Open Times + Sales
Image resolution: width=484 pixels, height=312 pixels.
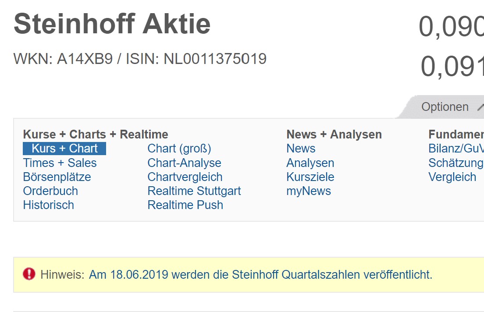coord(60,163)
